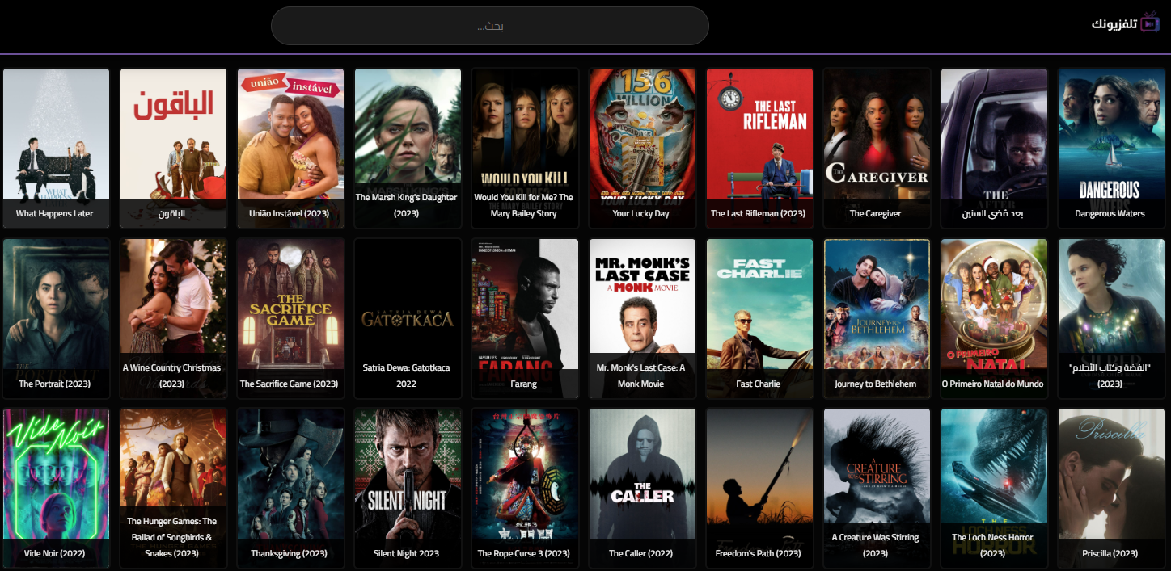
Task: Open Mr. Monk's Last Case poster
Action: coord(643,318)
